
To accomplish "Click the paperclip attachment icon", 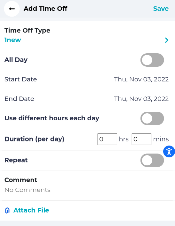I will (x=7, y=210).
